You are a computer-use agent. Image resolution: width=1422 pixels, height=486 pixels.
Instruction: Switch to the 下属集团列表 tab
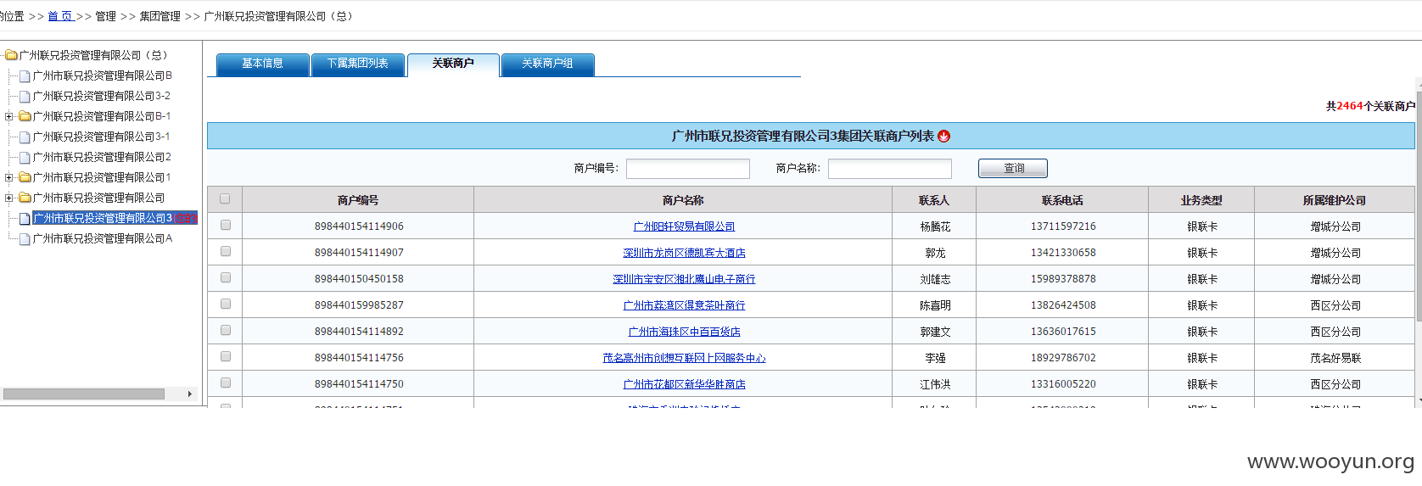[357, 64]
